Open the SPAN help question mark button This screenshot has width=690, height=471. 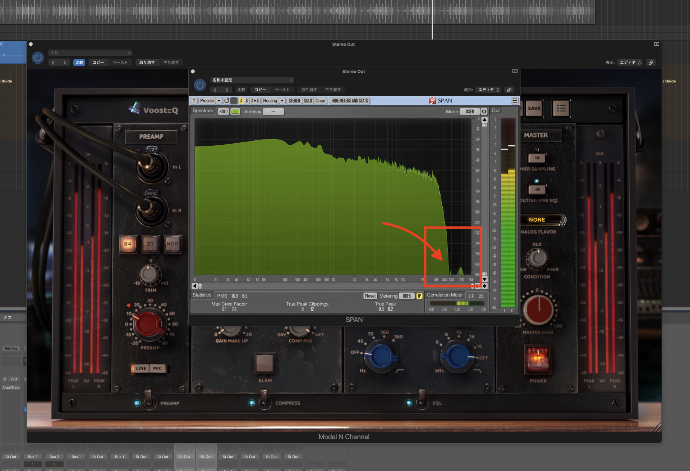194,101
